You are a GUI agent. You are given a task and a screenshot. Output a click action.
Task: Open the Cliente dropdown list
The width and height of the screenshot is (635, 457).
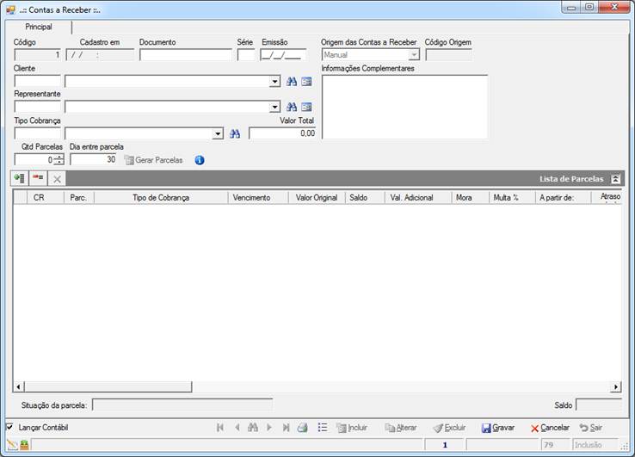click(x=274, y=82)
